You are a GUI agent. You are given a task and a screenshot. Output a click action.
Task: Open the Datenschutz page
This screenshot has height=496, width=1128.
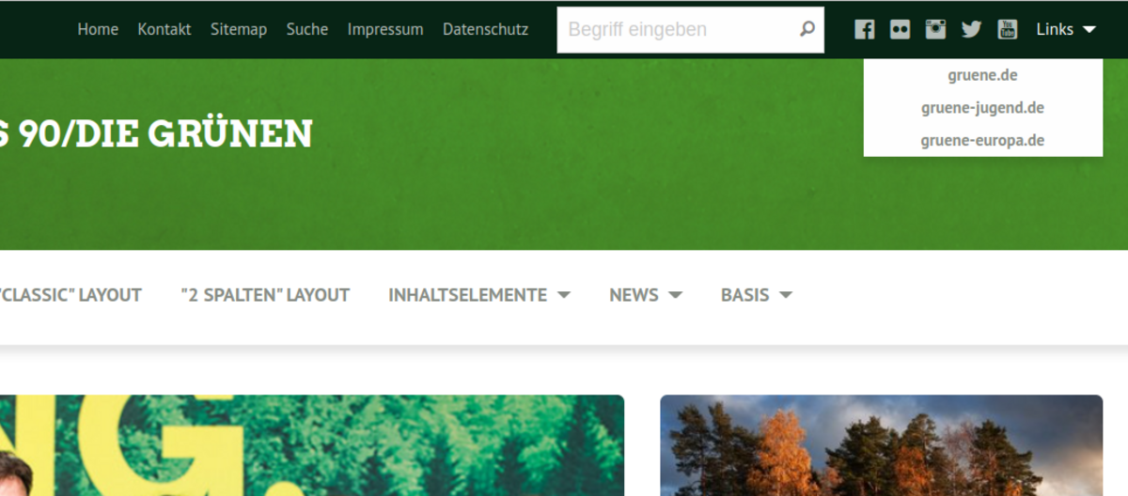point(486,29)
